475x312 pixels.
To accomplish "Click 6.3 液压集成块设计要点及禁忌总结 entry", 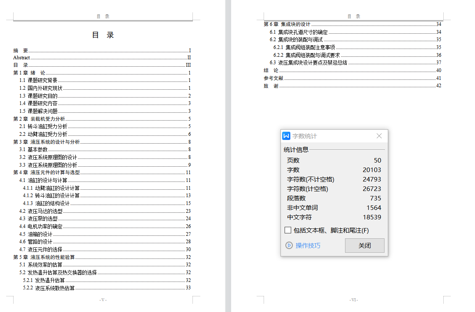I will click(356, 63).
